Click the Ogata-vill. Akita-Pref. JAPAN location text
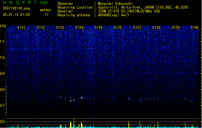This screenshot has width=202, height=128. pos(143,7)
